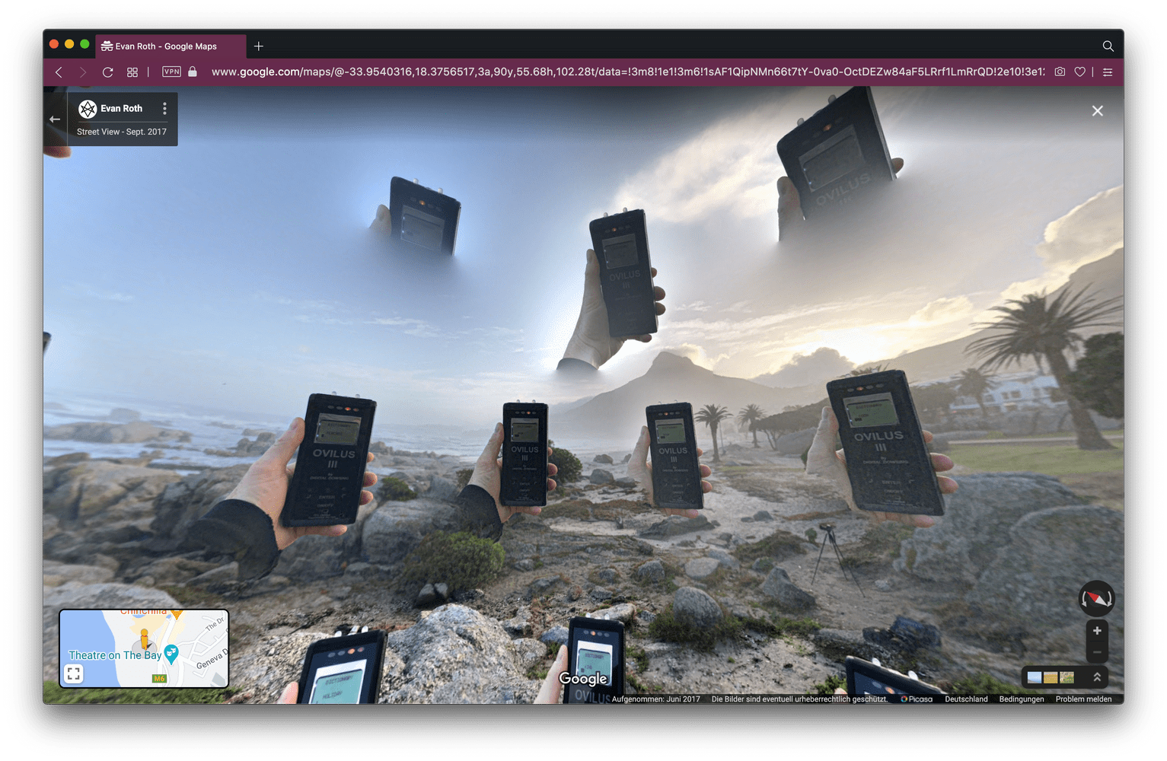Expand the imagery thumbnail strip
Image resolution: width=1167 pixels, height=761 pixels.
click(1097, 677)
